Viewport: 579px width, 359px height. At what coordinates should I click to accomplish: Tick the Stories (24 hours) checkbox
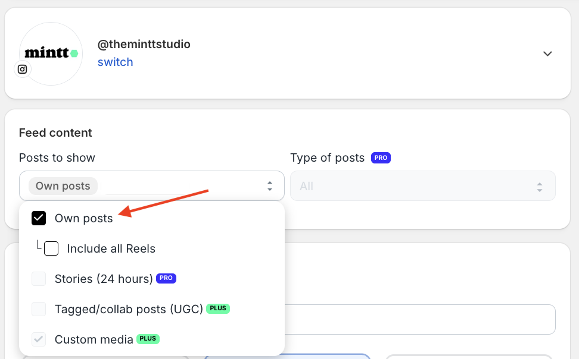point(39,279)
